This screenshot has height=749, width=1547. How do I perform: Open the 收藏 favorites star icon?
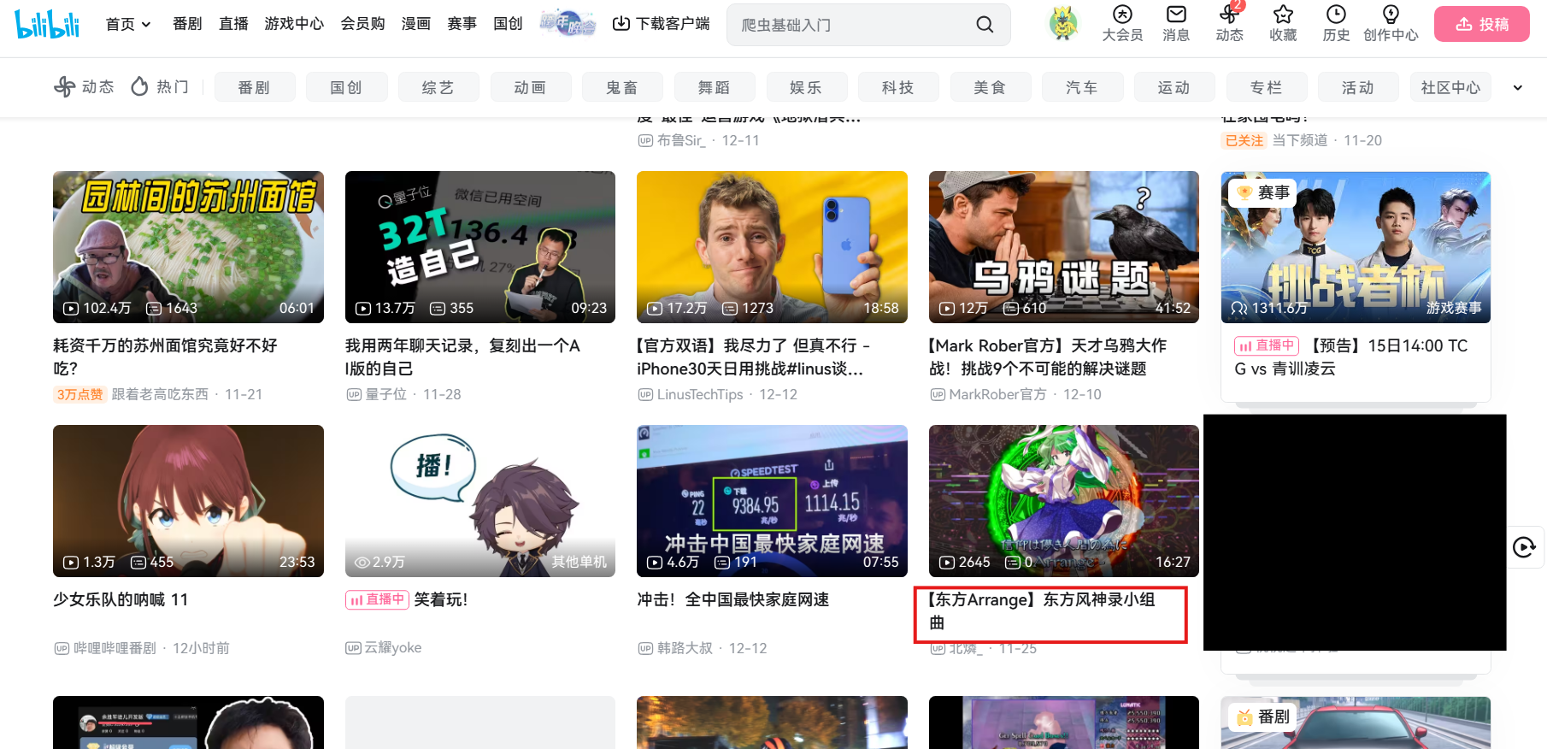(x=1283, y=15)
